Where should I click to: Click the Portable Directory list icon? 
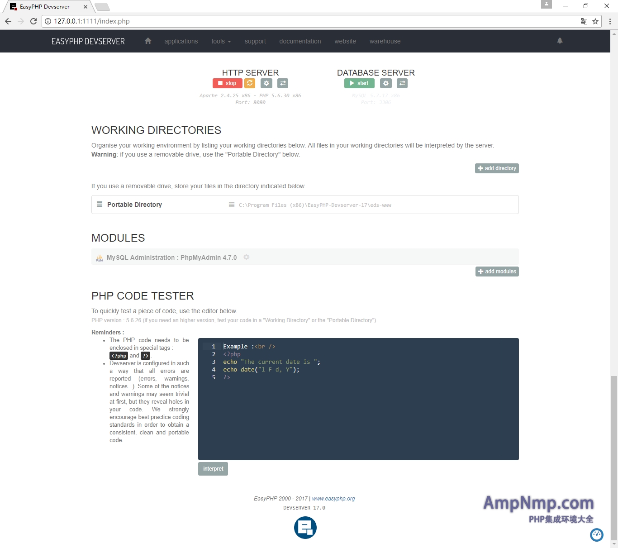tap(100, 205)
